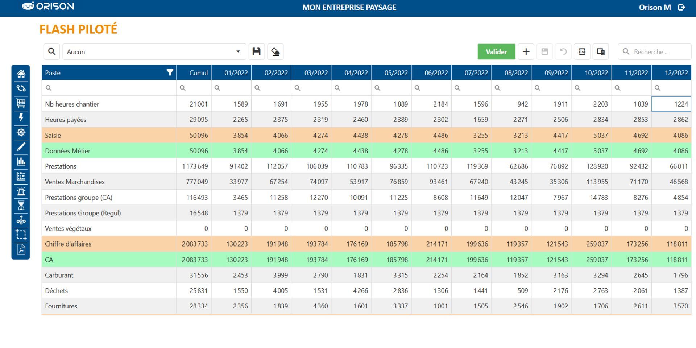
Task: Click the pencil edit sidebar icon
Action: (x=21, y=147)
